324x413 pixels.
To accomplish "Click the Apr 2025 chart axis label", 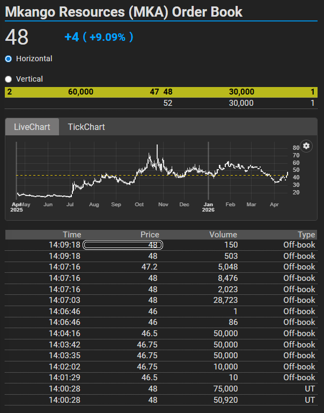I will (x=16, y=207).
